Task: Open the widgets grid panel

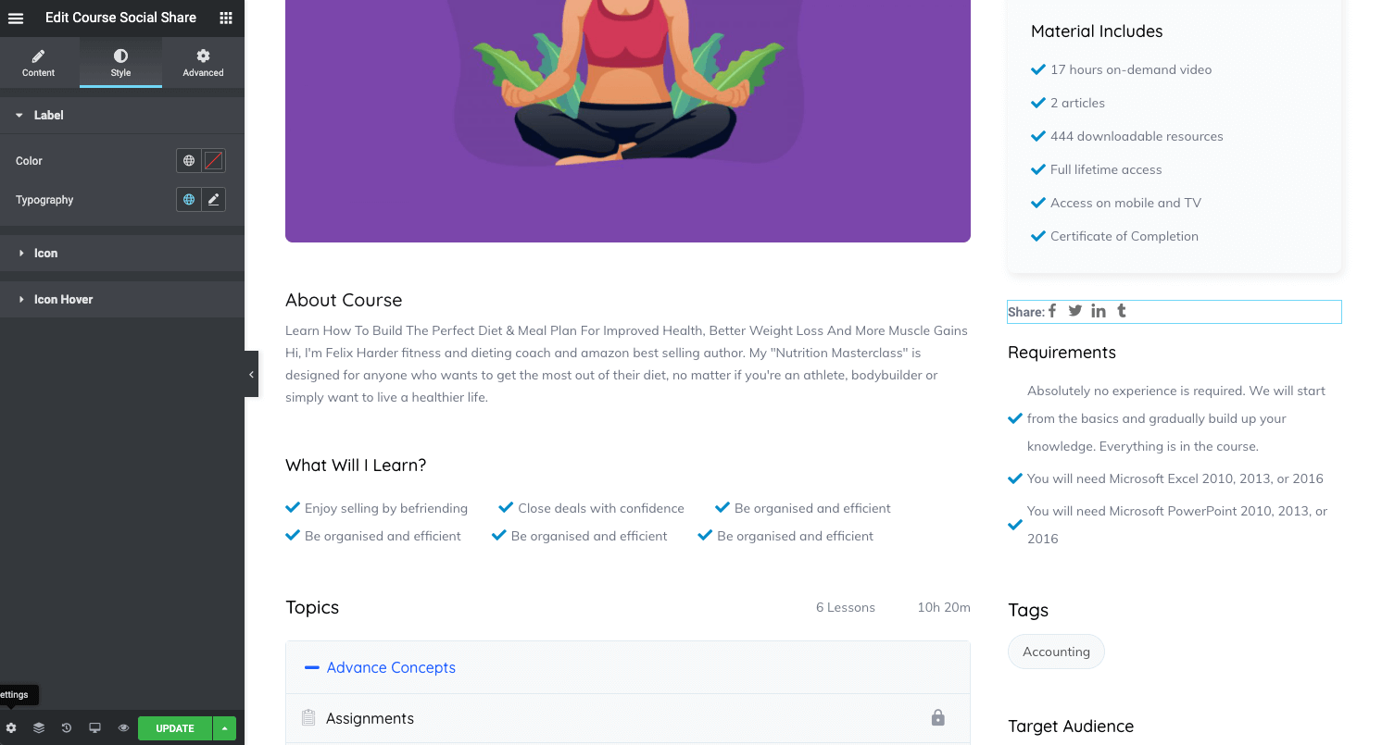Action: click(x=226, y=18)
